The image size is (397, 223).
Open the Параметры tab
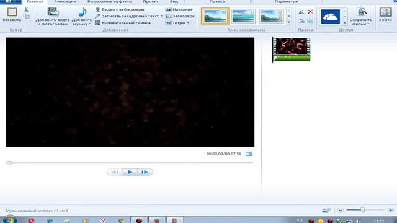point(287,1)
